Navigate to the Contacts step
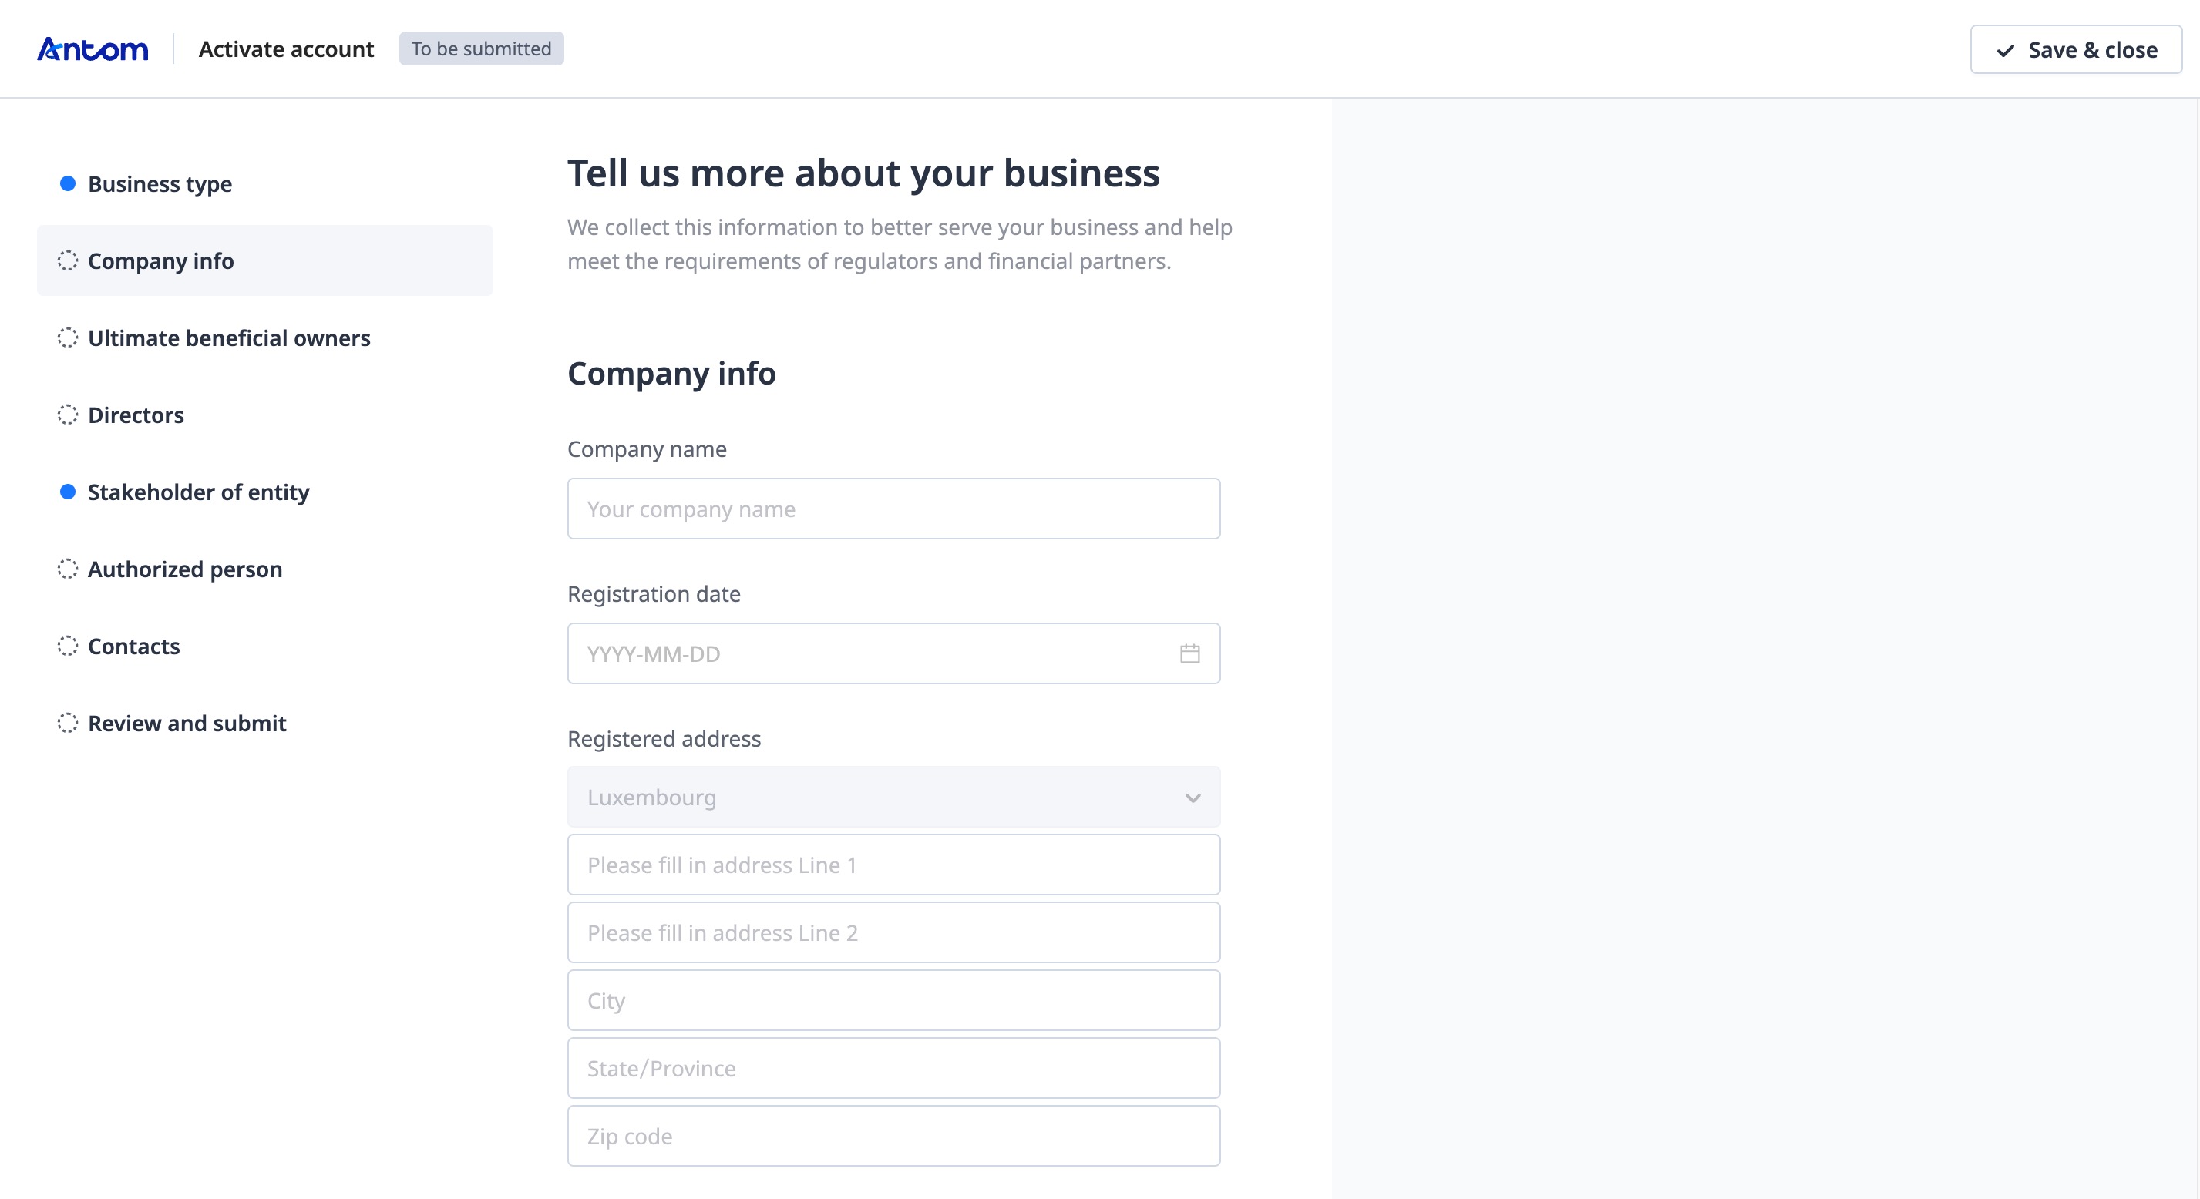This screenshot has height=1199, width=2200. point(133,647)
